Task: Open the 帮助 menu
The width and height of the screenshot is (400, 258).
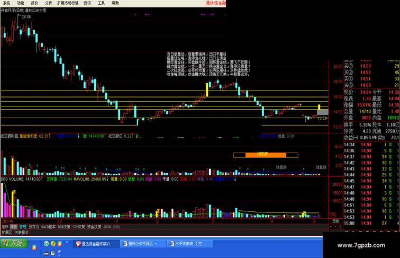Action: click(x=115, y=3)
